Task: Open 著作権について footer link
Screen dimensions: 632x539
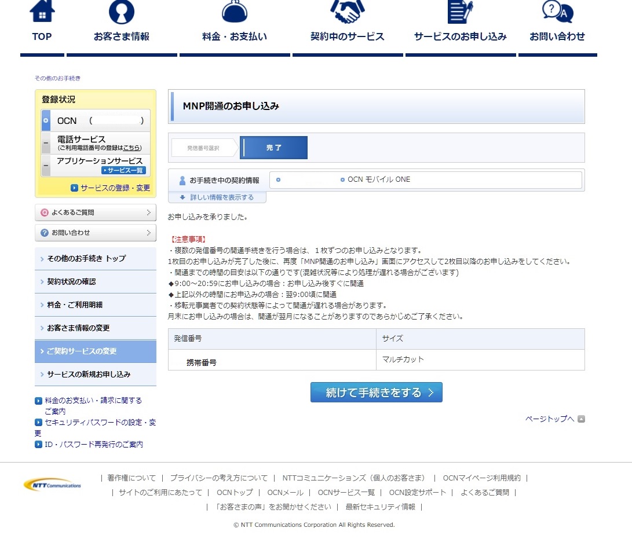Action: coord(131,478)
